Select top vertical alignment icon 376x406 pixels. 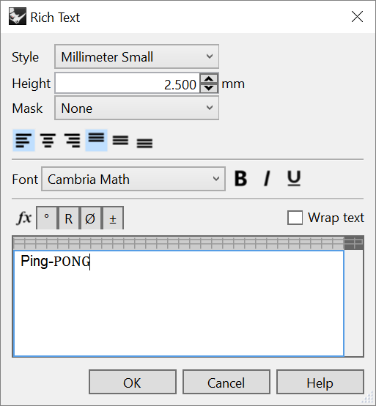[x=96, y=140]
